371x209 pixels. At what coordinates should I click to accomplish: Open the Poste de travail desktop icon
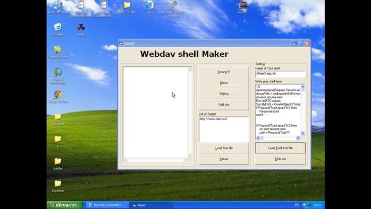click(58, 8)
